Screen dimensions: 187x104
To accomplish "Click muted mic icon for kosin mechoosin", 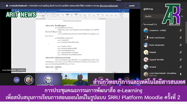I will coord(181,38).
